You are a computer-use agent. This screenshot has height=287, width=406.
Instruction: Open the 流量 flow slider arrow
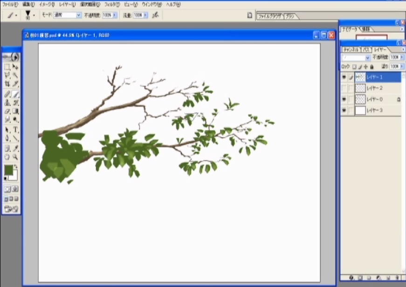click(145, 15)
